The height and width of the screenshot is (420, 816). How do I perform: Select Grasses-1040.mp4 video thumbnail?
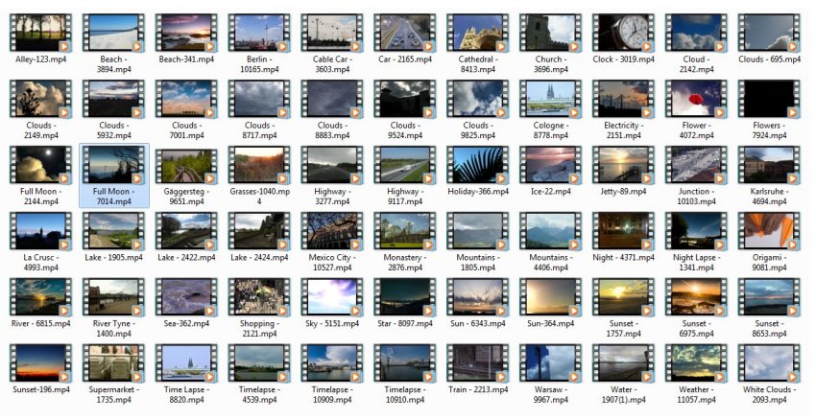tap(259, 165)
